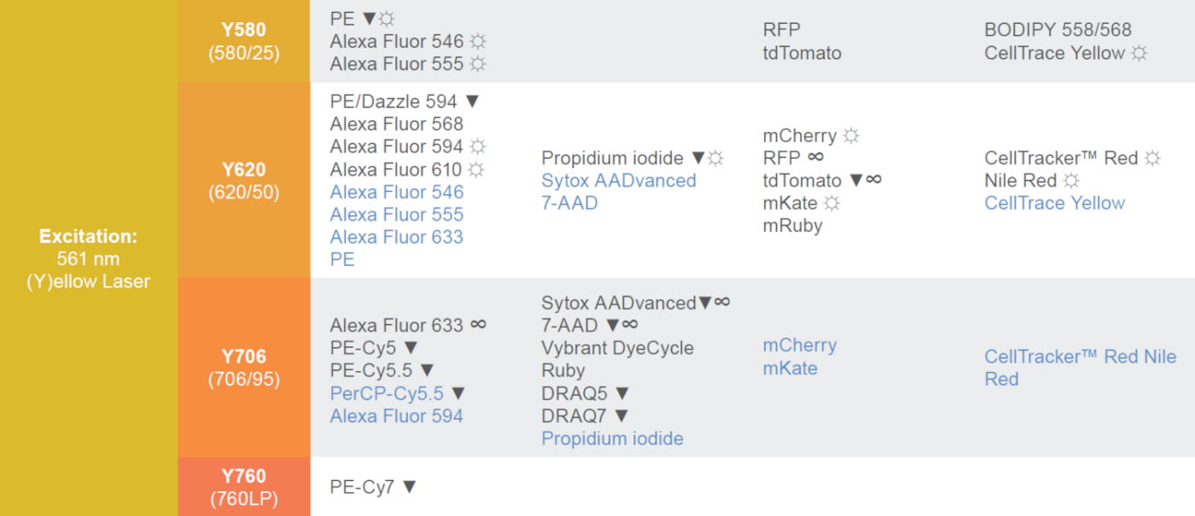Click the blue mCherry link

[x=800, y=345]
